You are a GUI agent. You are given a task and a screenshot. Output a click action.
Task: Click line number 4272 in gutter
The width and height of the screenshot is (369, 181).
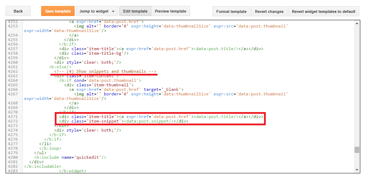coord(13,121)
